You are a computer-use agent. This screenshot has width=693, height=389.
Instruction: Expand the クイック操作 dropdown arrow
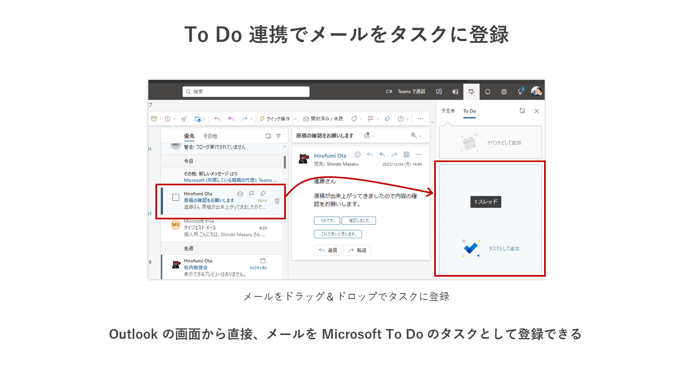(295, 119)
